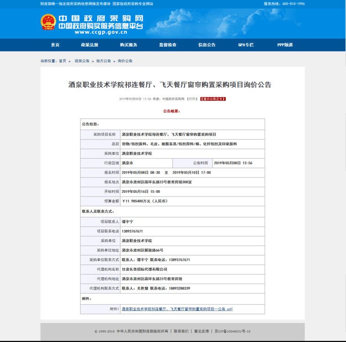This screenshot has height=342, width=346.
Task: Click the 京ICP备10046031号-10 footer link
Action: pos(232,332)
